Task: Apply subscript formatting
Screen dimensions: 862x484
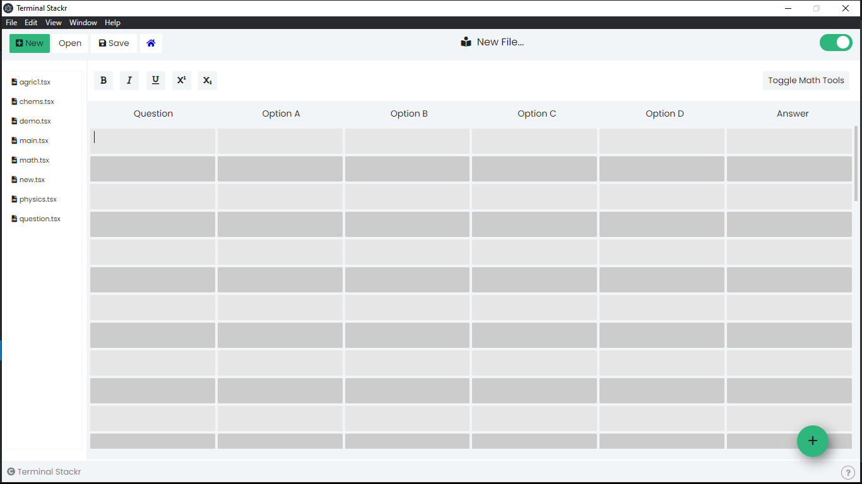Action: coord(208,80)
